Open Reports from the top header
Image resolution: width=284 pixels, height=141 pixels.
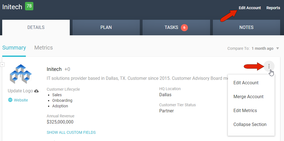coord(273,8)
